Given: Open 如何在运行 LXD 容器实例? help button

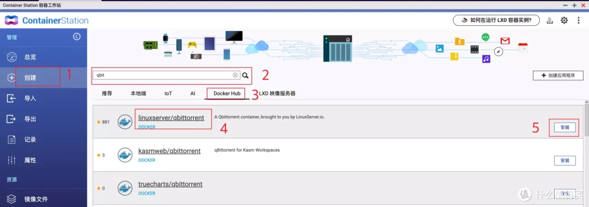Looking at the screenshot, I should click(x=497, y=20).
